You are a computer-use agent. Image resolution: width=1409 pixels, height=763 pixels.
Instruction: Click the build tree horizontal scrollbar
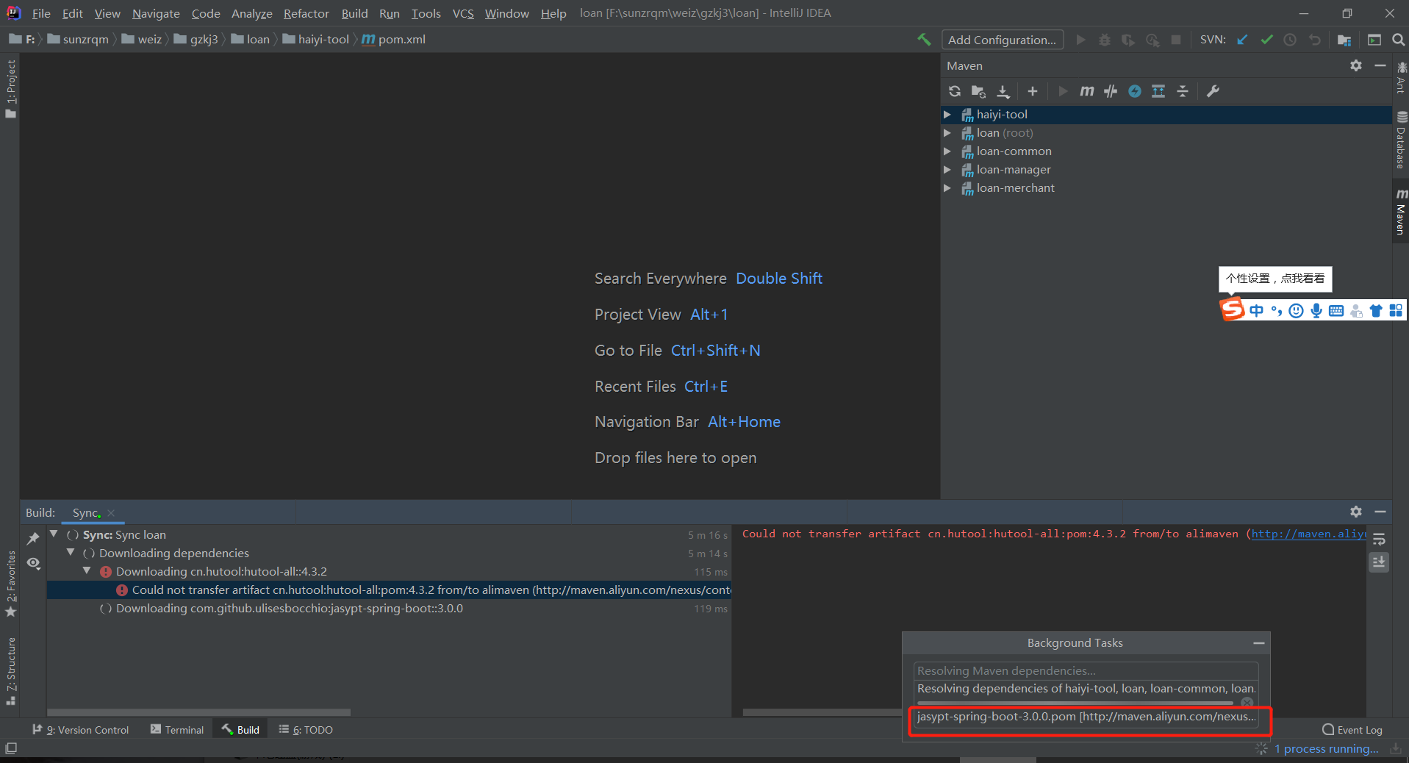tap(198, 712)
